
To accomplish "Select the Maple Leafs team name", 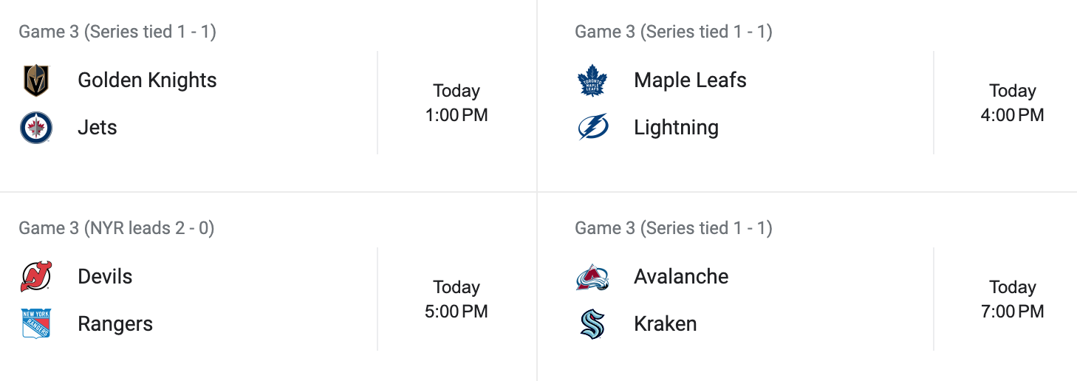I will click(690, 80).
